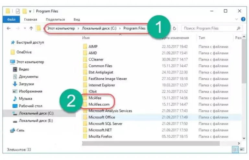
Task: Select the Microsoft SQL Server folder
Action: coord(105,123)
